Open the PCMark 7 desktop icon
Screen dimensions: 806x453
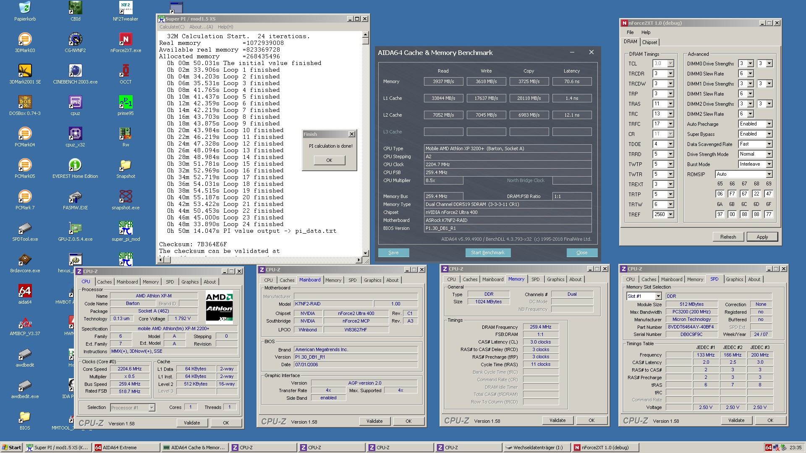click(x=25, y=200)
